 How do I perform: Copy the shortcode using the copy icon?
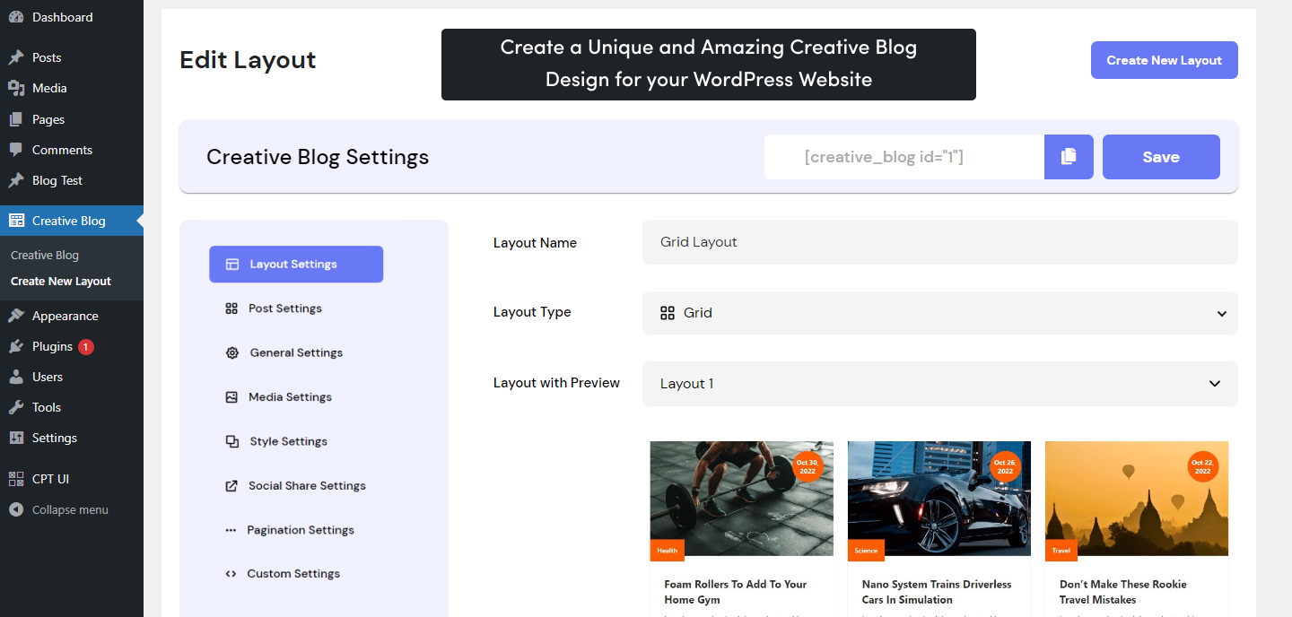point(1068,156)
